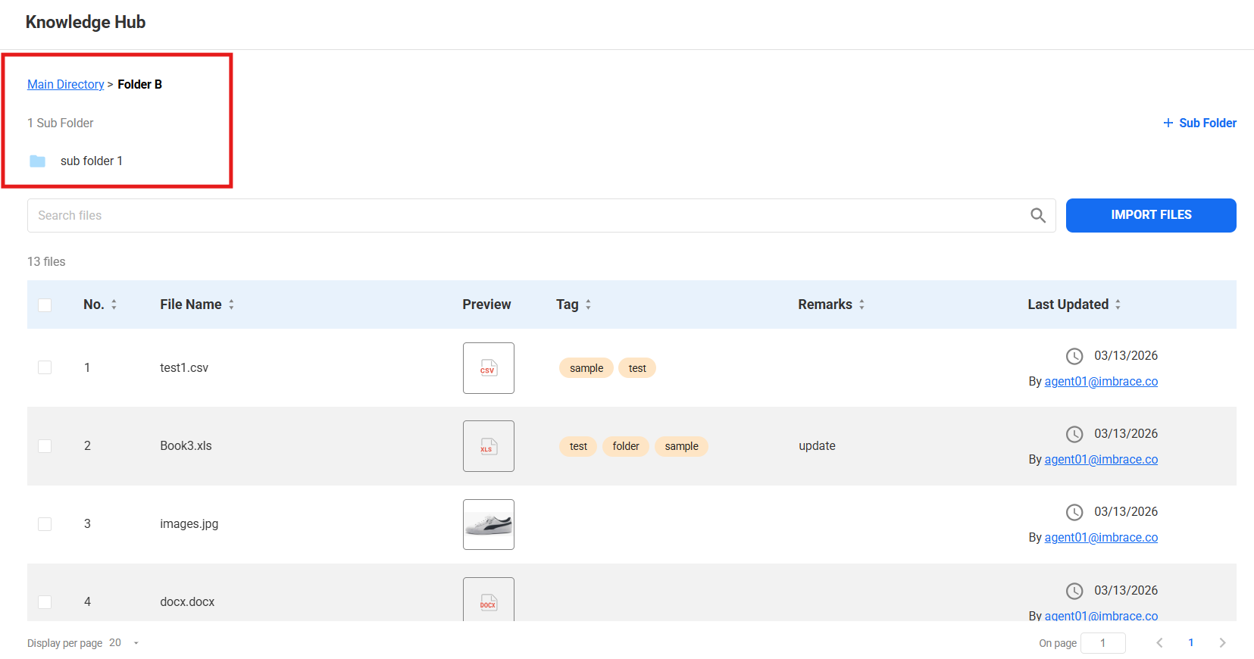The width and height of the screenshot is (1254, 659).
Task: Sort by the No. column arrows
Action: coord(114,305)
